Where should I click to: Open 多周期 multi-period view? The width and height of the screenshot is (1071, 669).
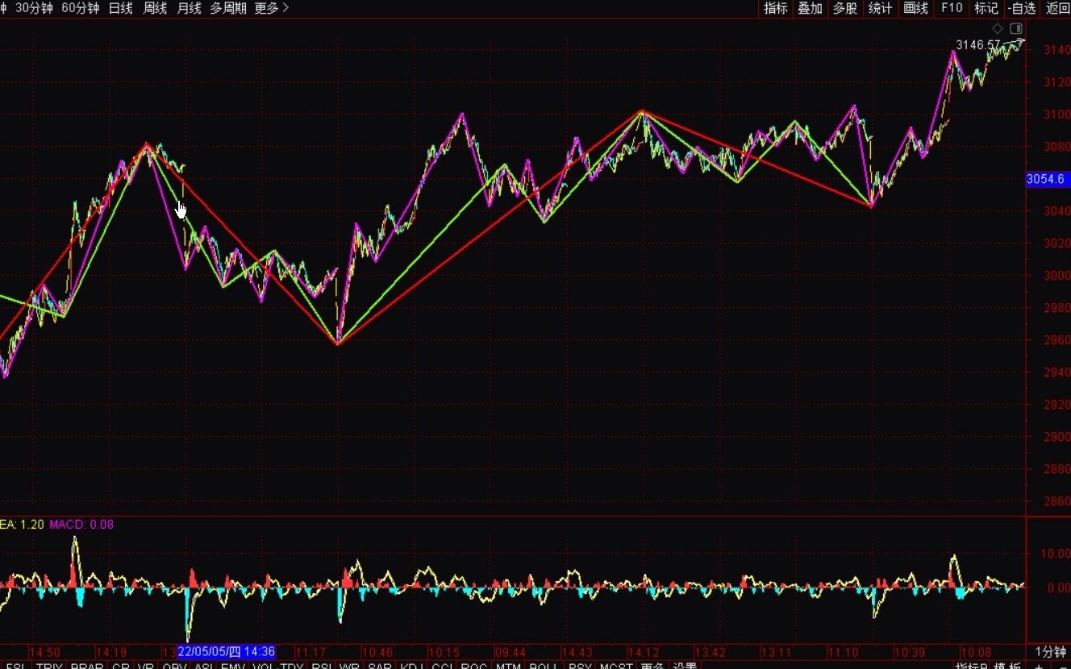click(228, 8)
